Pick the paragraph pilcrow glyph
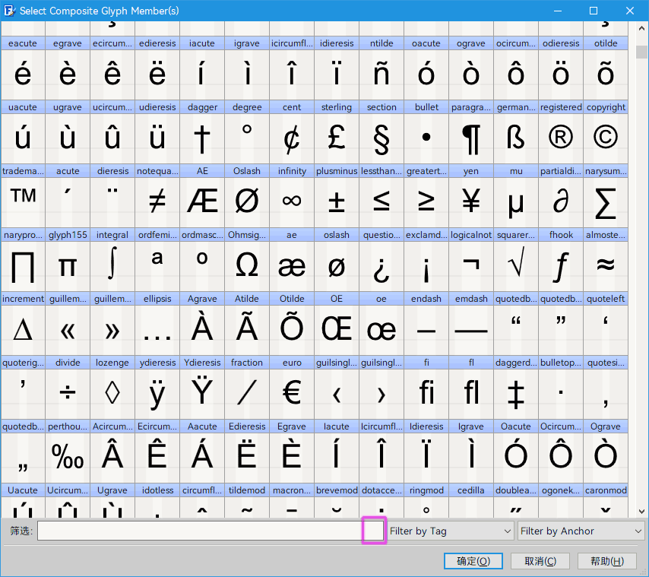This screenshot has width=649, height=577. click(x=471, y=138)
